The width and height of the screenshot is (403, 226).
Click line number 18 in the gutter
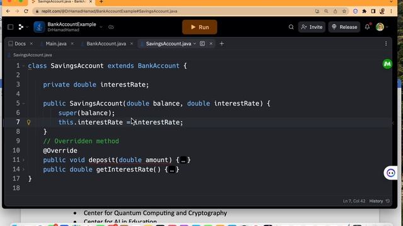pos(16,188)
